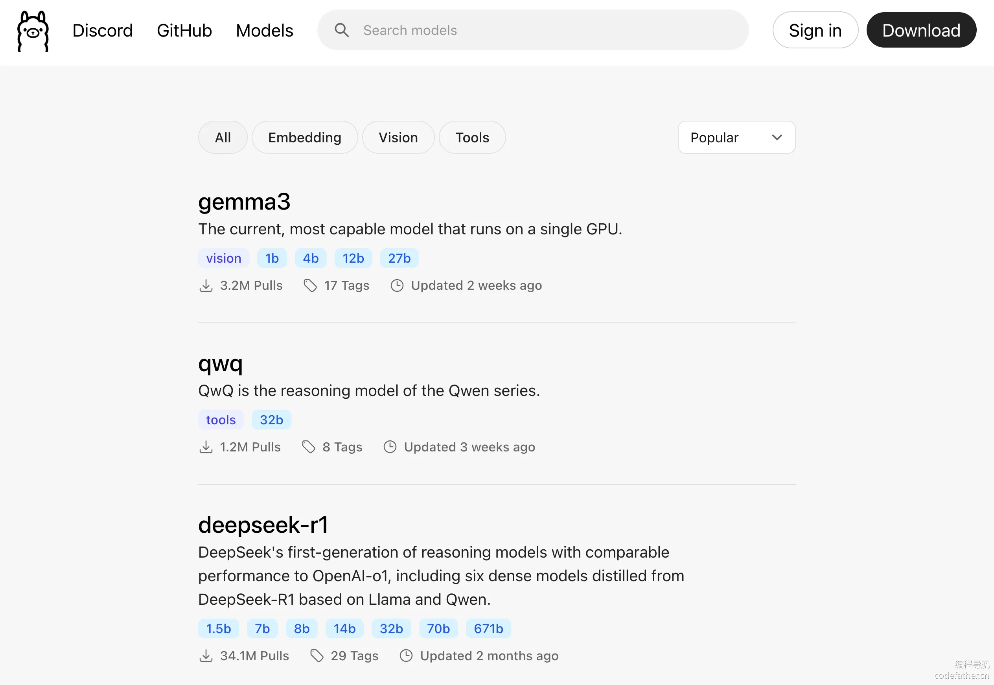Click the download icon beside 34.1M Pulls
The width and height of the screenshot is (994, 685).
206,656
